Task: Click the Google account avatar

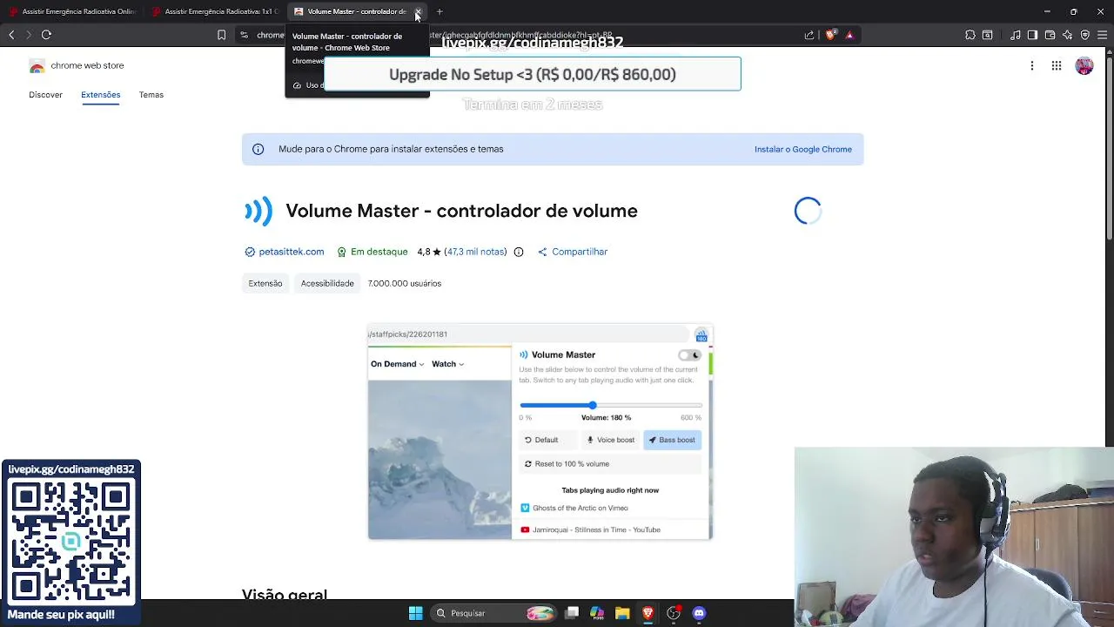Action: 1084,65
